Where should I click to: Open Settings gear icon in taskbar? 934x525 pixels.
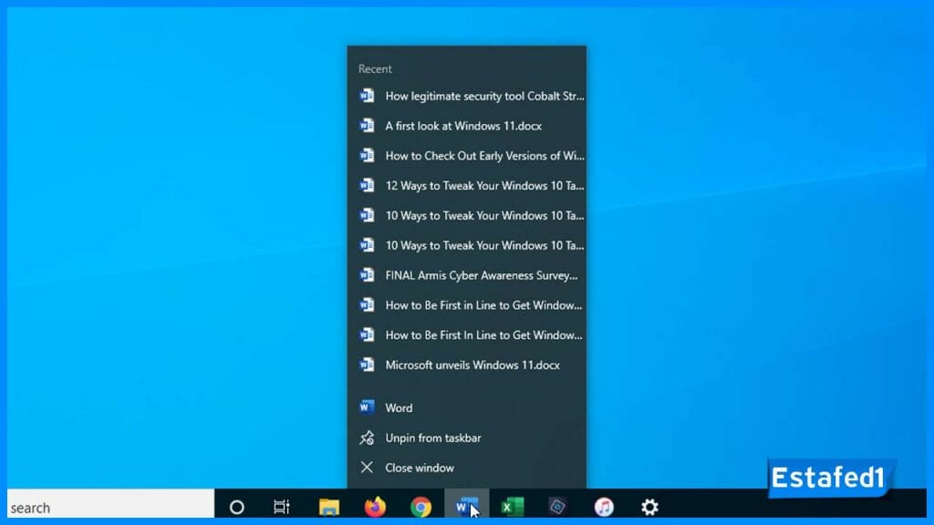649,507
